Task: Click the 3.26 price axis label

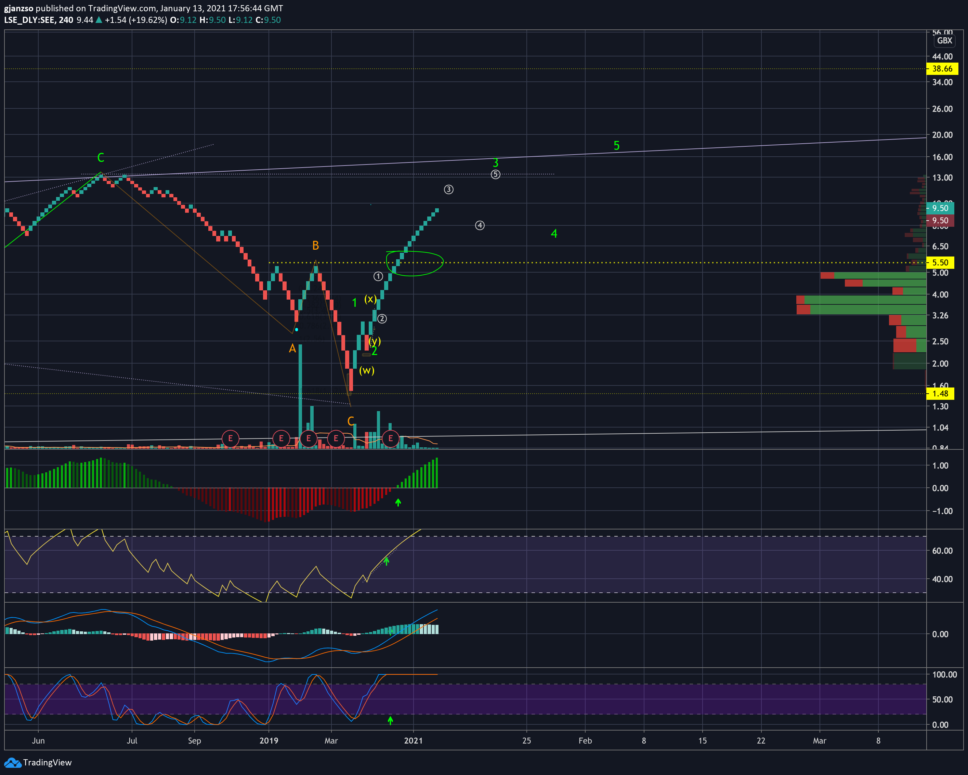Action: click(x=941, y=316)
